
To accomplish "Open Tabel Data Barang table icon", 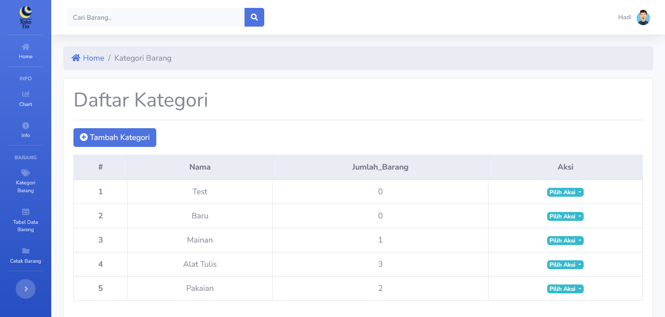I will point(26,212).
